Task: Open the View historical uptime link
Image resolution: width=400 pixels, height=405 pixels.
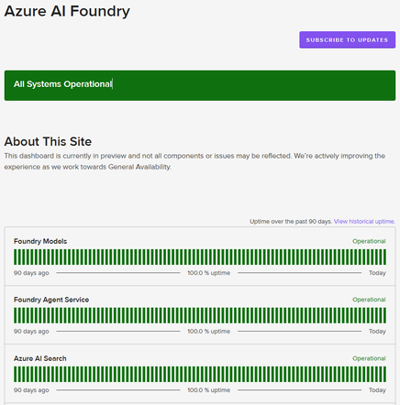Action: pyautogui.click(x=364, y=222)
